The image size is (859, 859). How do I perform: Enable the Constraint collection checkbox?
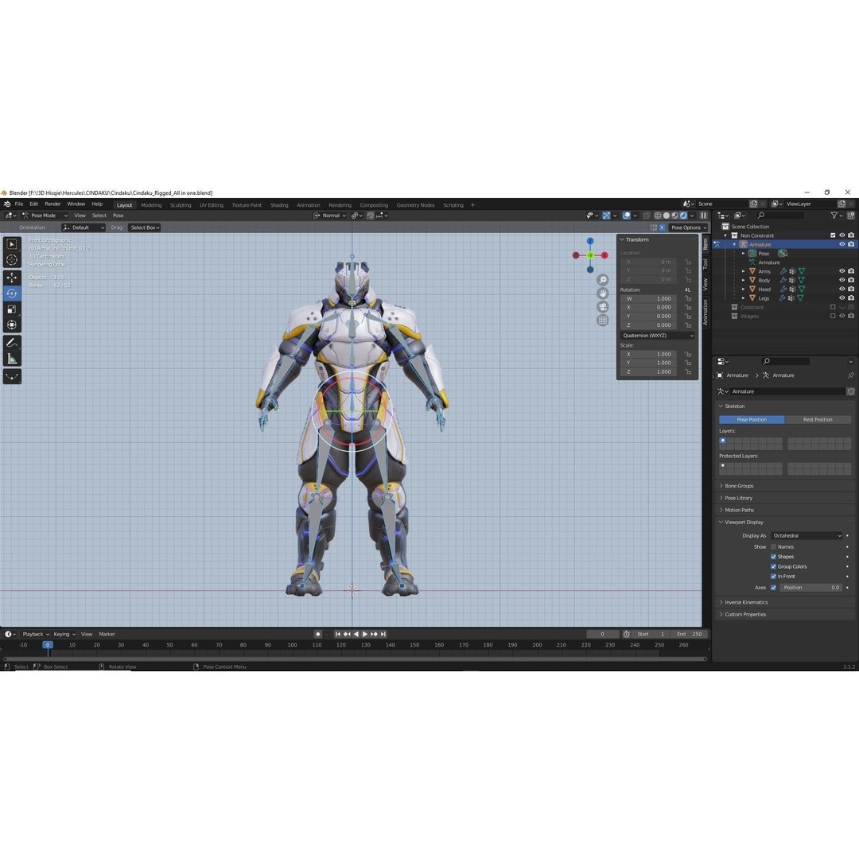(833, 307)
